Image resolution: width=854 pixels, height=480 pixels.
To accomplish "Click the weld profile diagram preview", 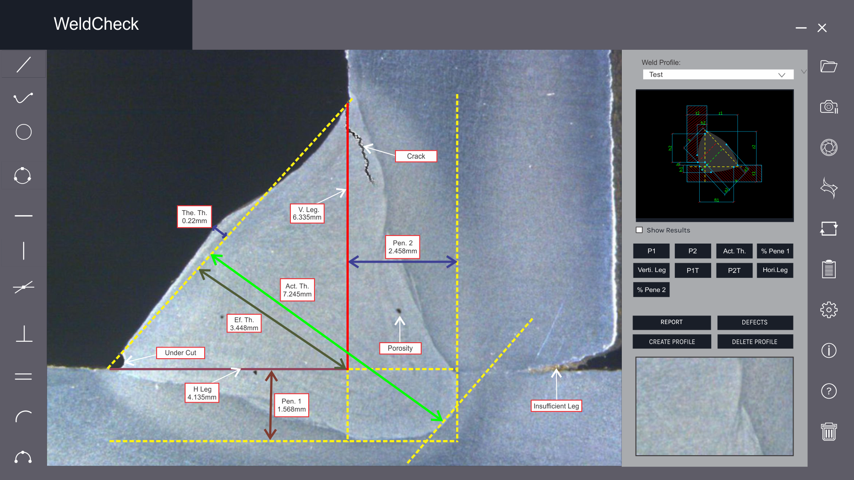I will click(x=714, y=155).
